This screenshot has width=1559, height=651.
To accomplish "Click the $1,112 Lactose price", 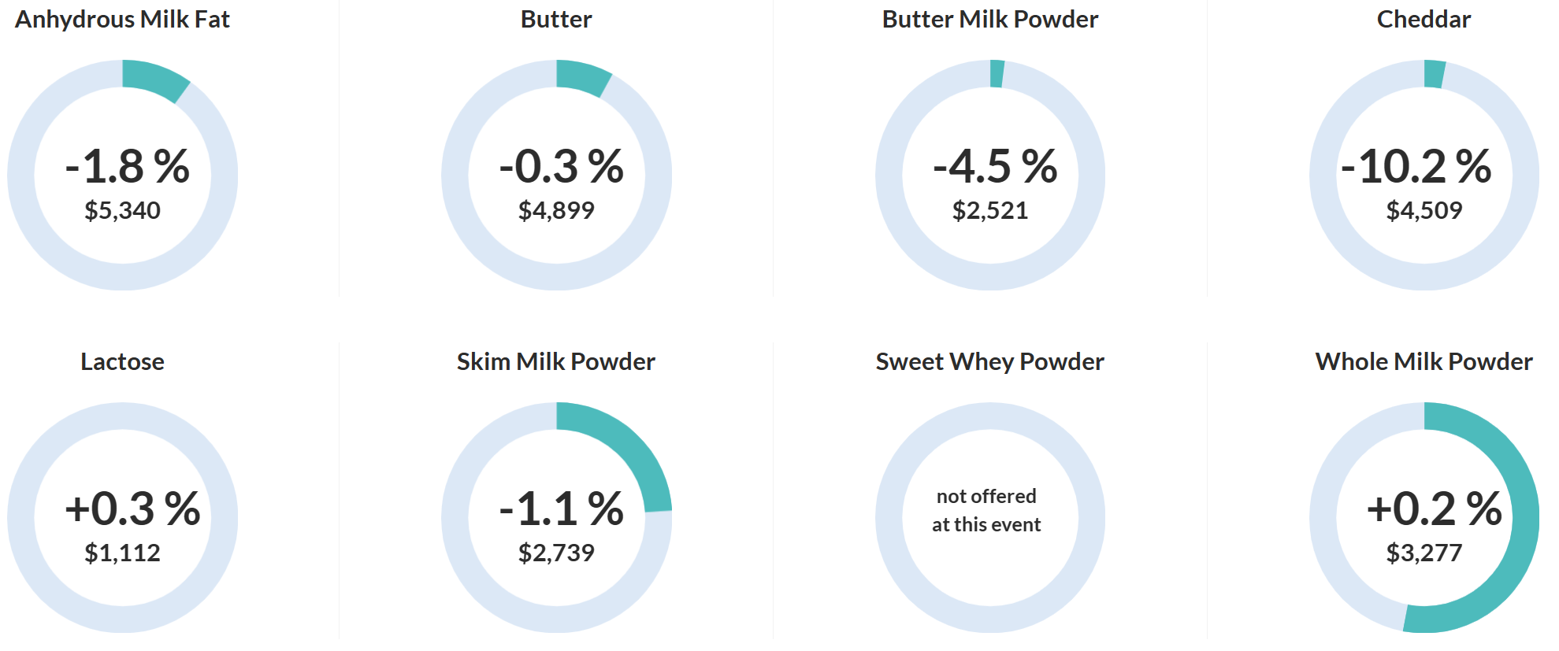I will [x=122, y=553].
